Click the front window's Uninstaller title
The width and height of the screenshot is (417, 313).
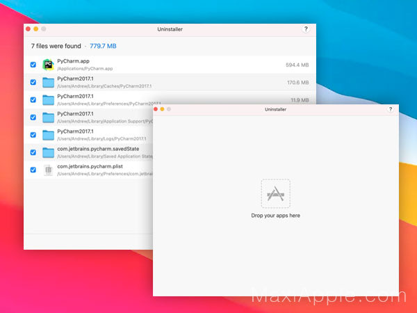coord(275,109)
